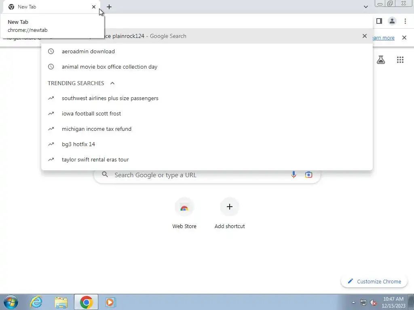Open a new tab with the plus button

pyautogui.click(x=109, y=7)
